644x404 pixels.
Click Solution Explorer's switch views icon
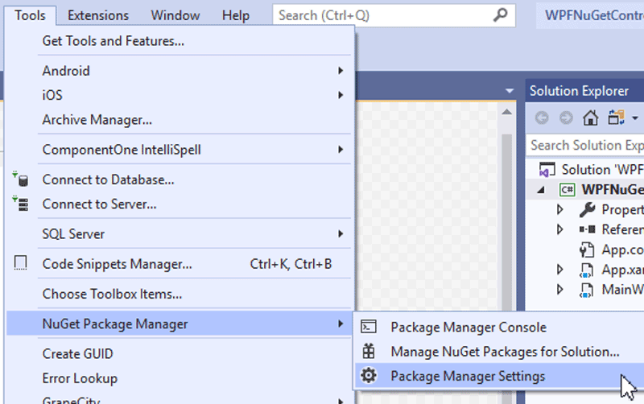click(x=617, y=118)
